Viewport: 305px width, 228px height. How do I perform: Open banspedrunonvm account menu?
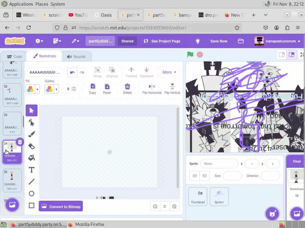tap(277, 41)
